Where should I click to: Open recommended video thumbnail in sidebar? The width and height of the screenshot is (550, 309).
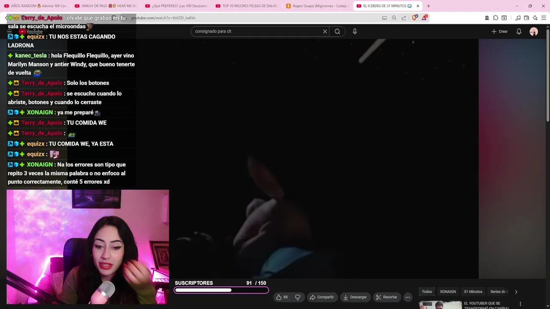(x=440, y=305)
